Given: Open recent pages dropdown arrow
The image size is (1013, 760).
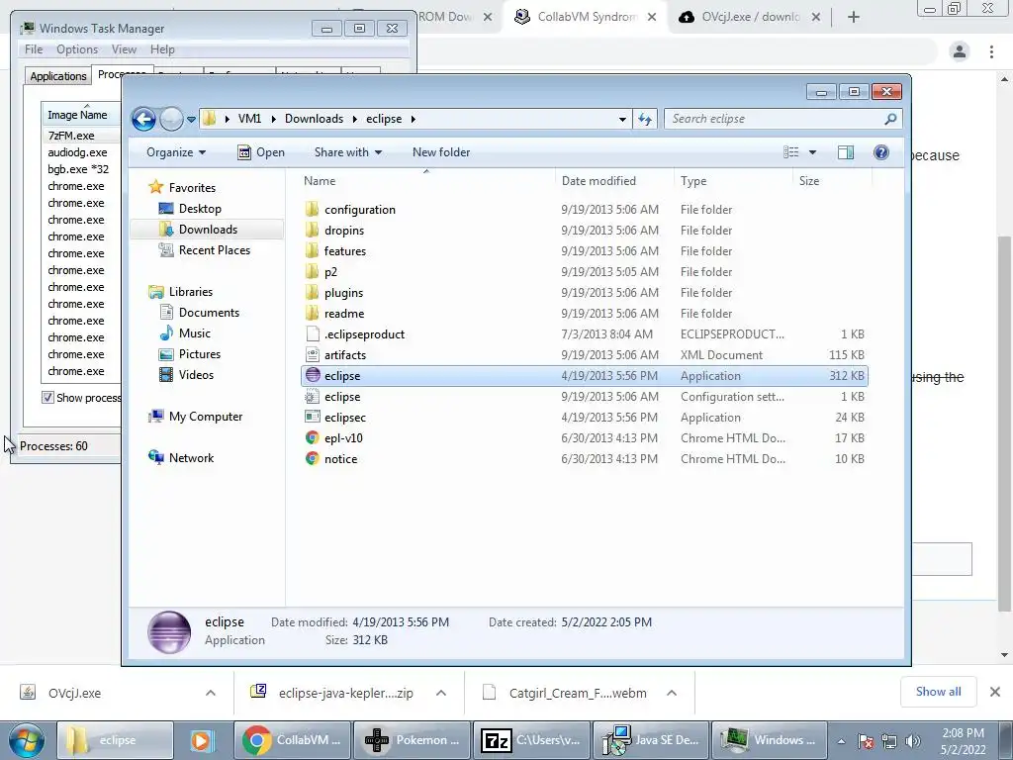Looking at the screenshot, I should tap(191, 120).
